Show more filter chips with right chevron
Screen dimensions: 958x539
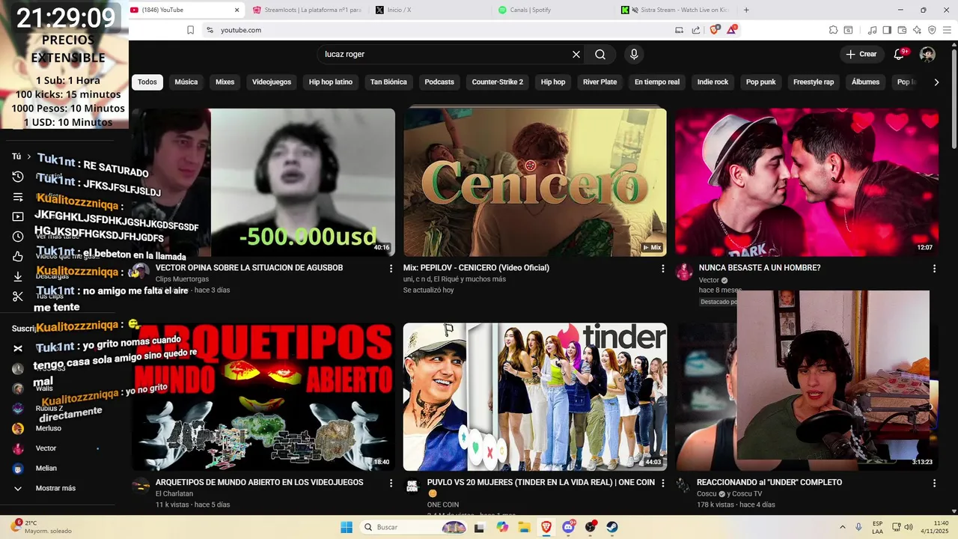tap(936, 82)
